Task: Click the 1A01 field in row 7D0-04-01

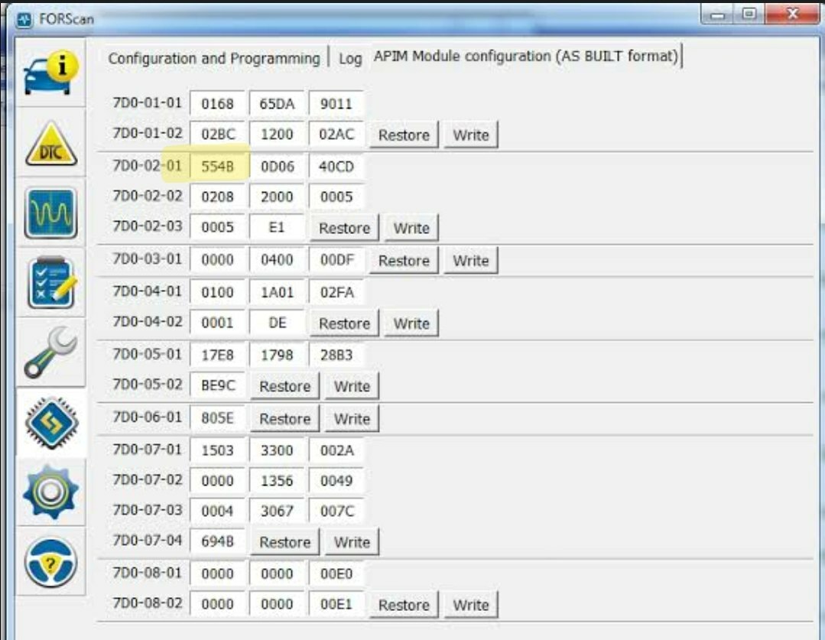Action: click(x=277, y=292)
